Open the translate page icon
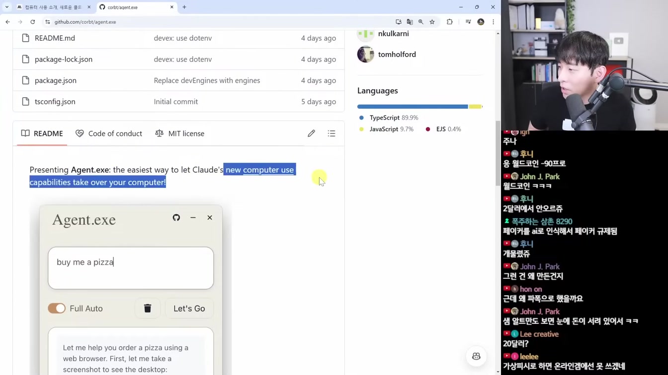 410,22
